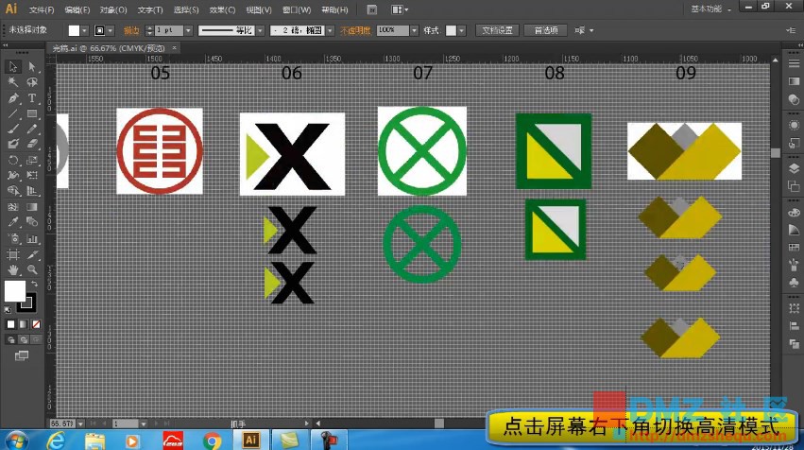Select the Mesh tool
This screenshot has height=450, width=804.
(x=13, y=207)
